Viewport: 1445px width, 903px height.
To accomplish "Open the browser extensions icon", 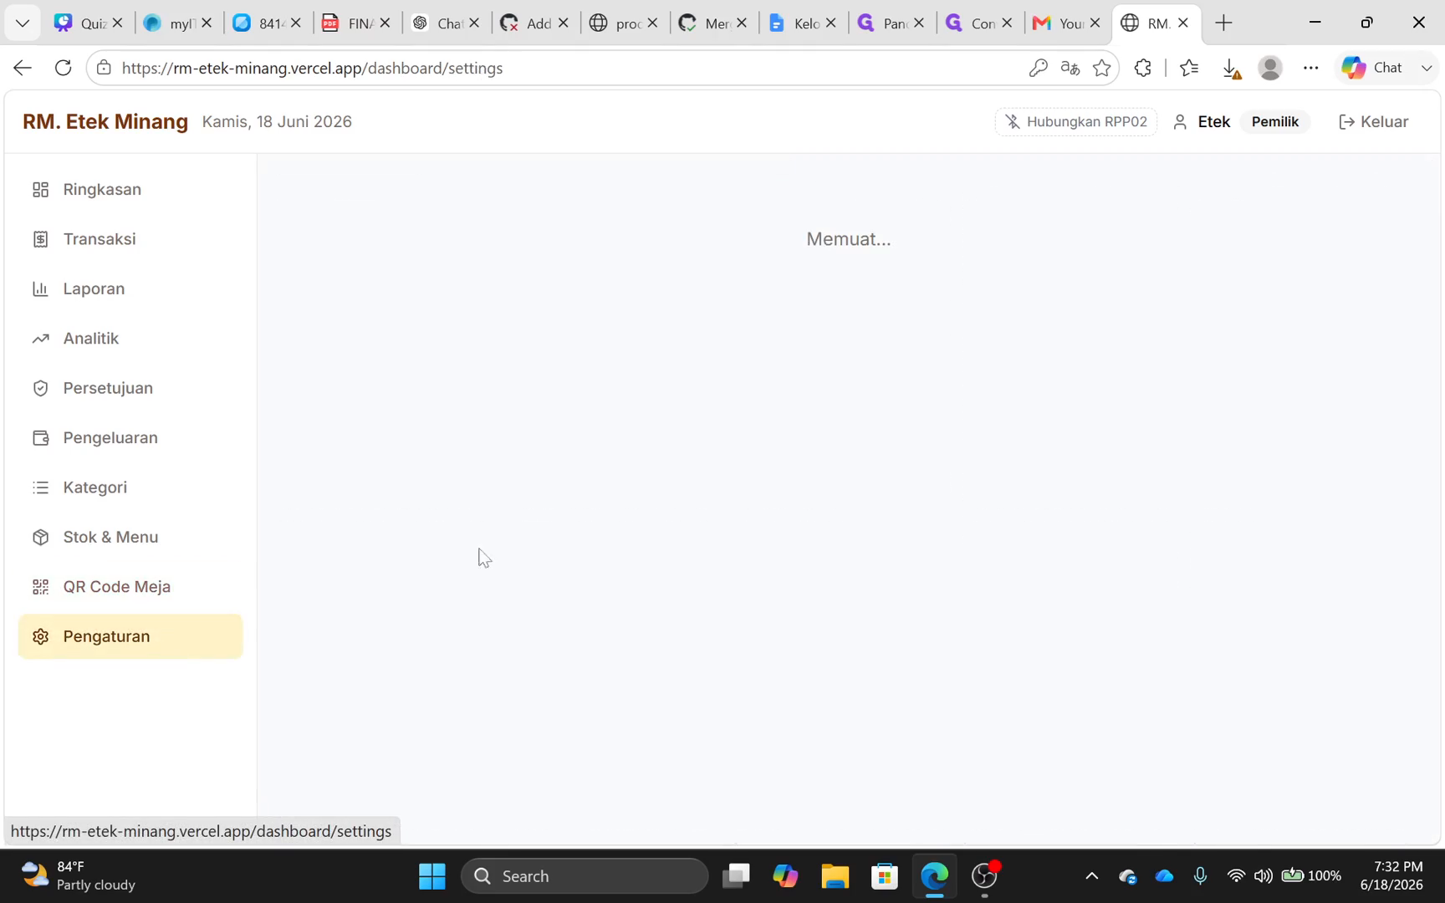I will 1143,68.
